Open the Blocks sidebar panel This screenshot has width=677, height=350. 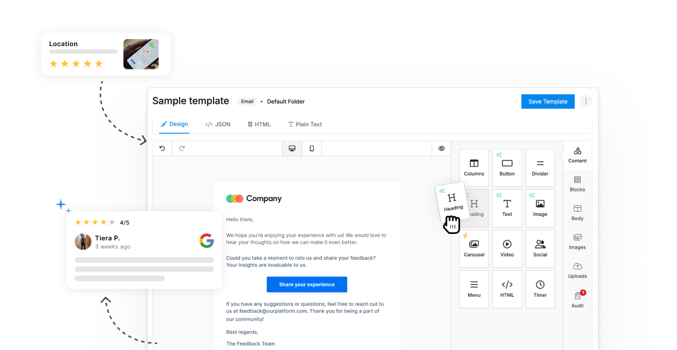577,184
